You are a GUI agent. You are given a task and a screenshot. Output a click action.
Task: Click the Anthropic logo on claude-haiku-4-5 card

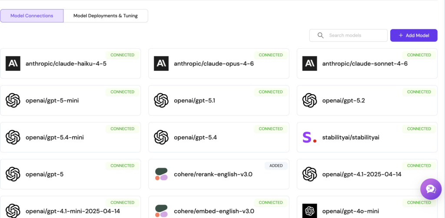pos(13,63)
